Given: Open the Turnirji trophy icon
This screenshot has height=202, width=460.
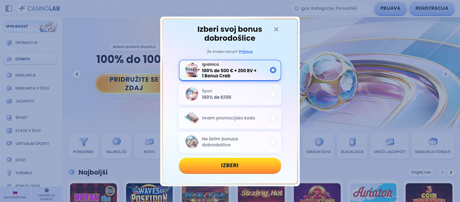Looking at the screenshot, I should pyautogui.click(x=9, y=173).
